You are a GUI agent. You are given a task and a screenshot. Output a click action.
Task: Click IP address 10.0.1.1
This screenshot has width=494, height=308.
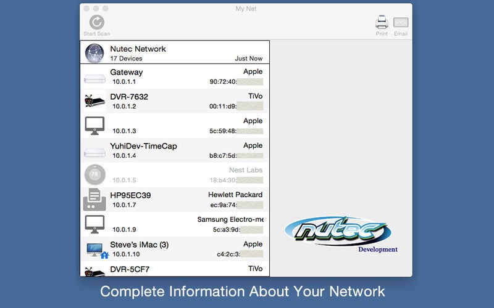point(124,82)
